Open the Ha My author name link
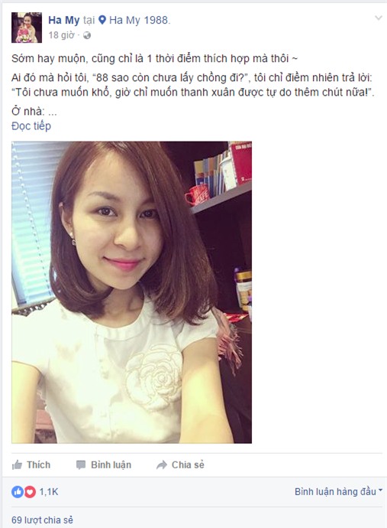Image resolution: width=387 pixels, height=528 pixels. click(x=64, y=20)
